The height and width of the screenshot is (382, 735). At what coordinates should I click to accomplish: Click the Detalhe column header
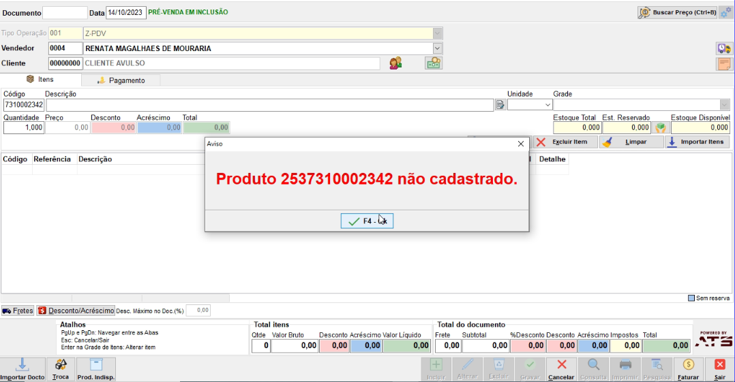point(552,159)
